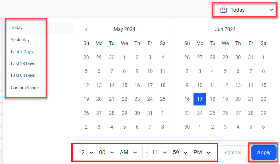280x164 pixels.
Task: Go to previous month with left chevron
Action: click(86, 29)
